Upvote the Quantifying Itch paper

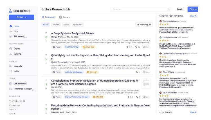click(46, 55)
